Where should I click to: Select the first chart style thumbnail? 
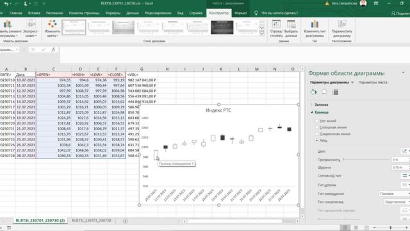point(74,27)
